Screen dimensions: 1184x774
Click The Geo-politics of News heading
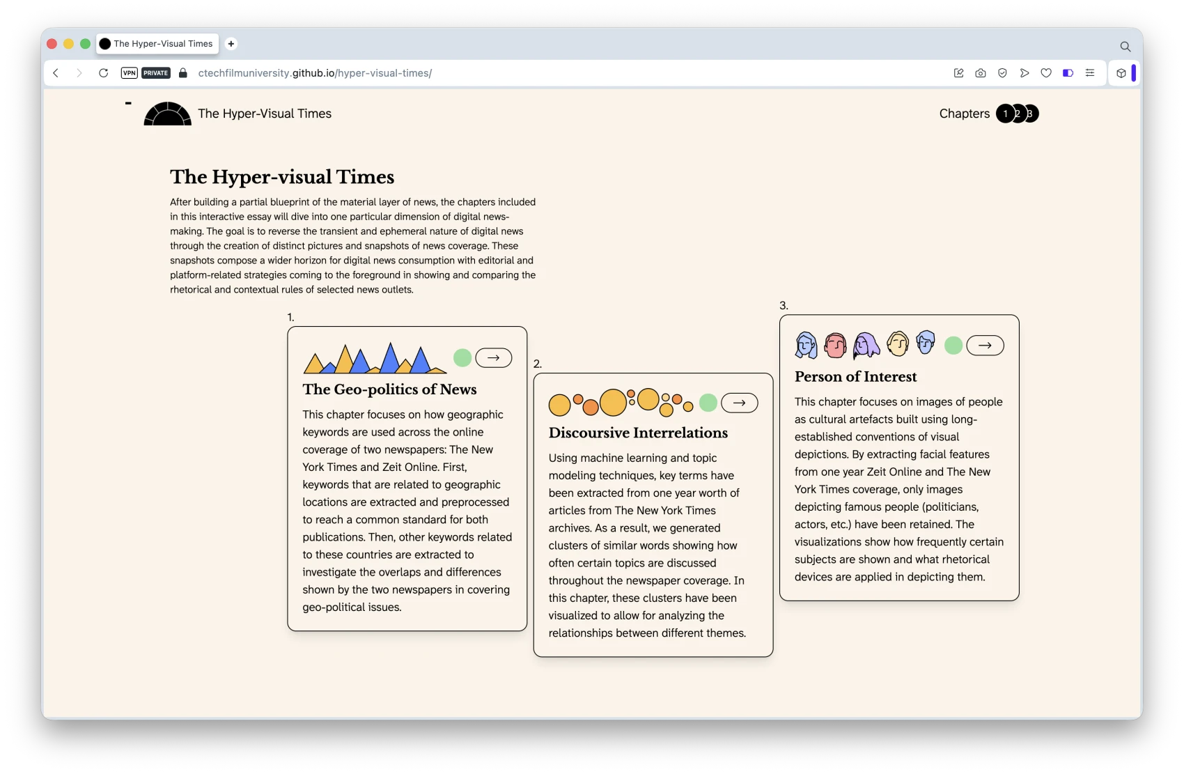(389, 389)
